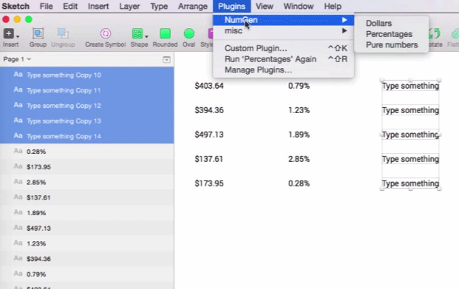
Task: Click the text layer icon beside 0.28%
Action: point(18,151)
